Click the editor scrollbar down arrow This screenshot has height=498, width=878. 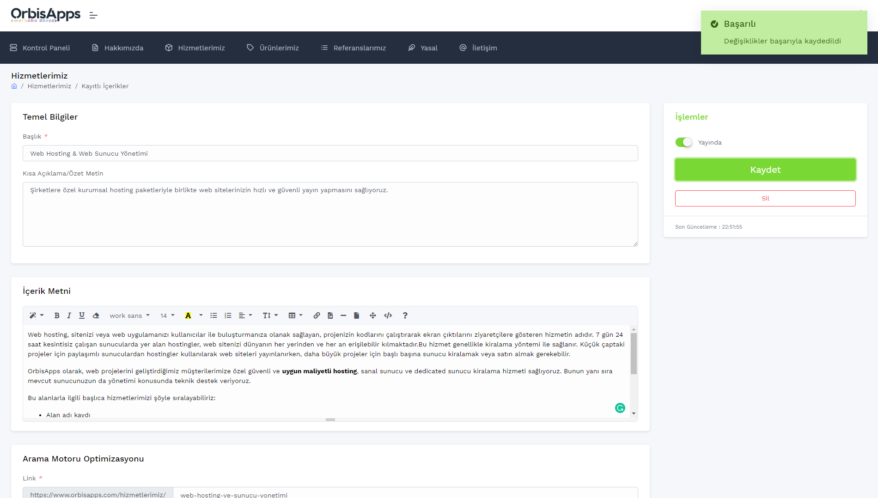(634, 414)
